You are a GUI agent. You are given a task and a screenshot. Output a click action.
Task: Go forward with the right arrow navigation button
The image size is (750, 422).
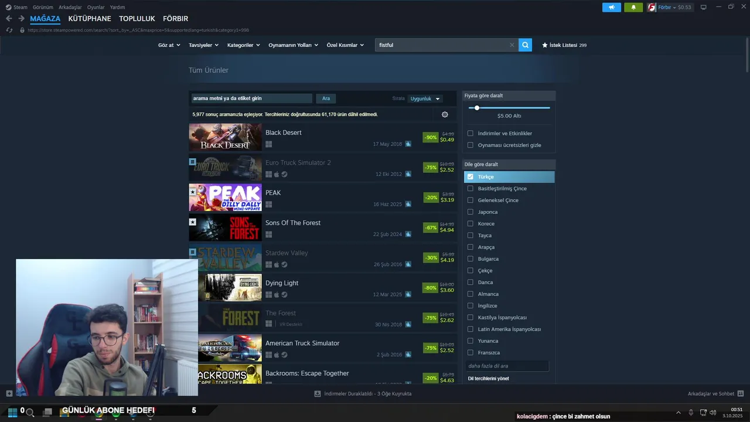(x=21, y=19)
